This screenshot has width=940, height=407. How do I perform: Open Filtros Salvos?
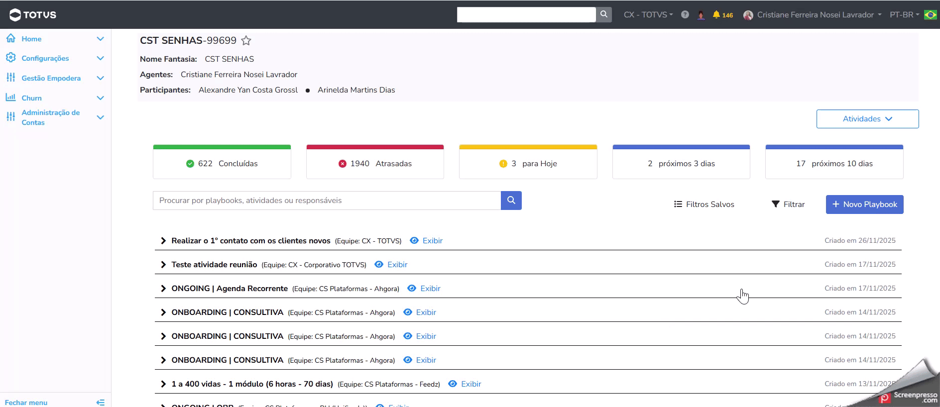pos(704,204)
